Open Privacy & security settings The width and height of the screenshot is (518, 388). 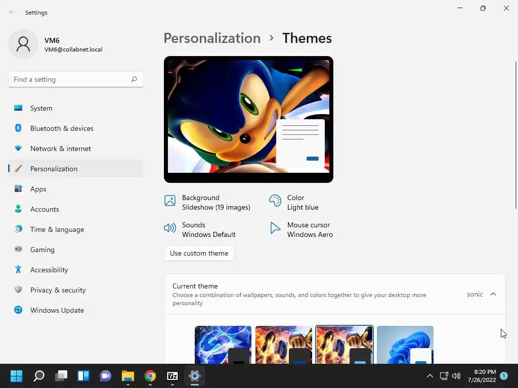coord(76,290)
